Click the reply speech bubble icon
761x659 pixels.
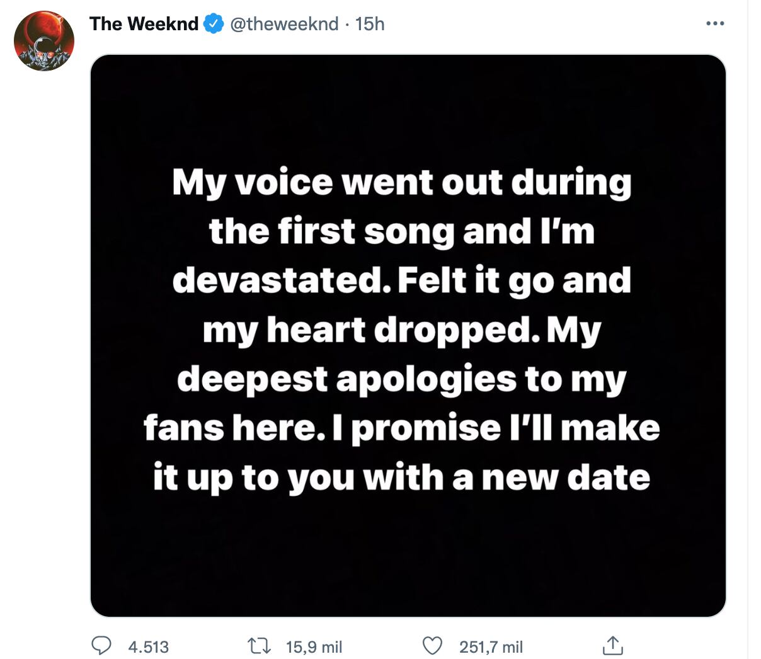101,646
